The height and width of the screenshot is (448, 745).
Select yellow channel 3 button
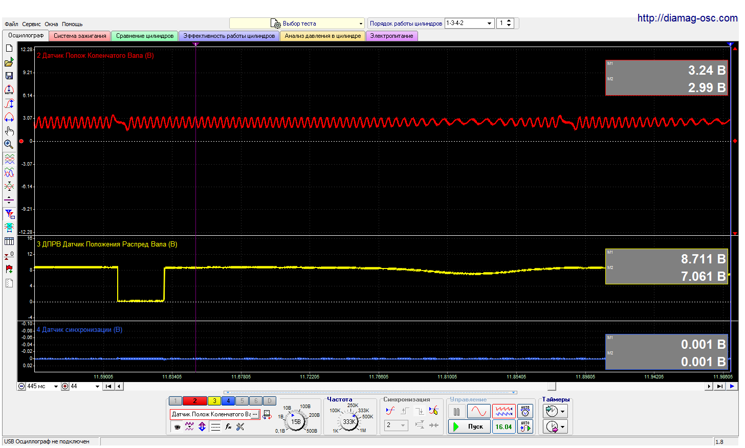point(214,401)
